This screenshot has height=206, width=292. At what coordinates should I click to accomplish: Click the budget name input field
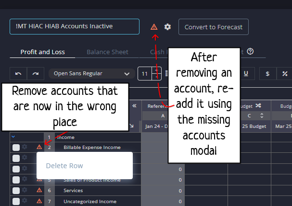74,27
